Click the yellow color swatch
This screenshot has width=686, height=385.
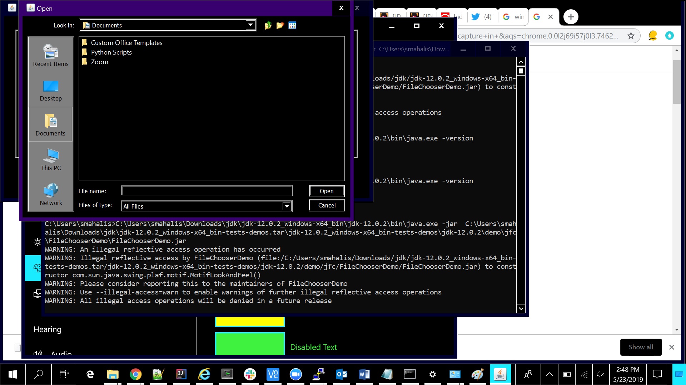pos(250,321)
